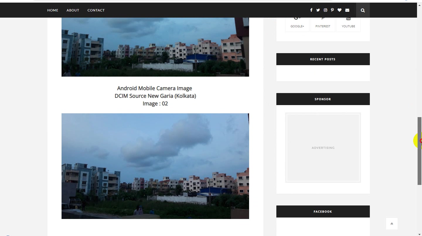The width and height of the screenshot is (422, 236).
Task: Open the CONTACT menu item
Action: point(96,10)
